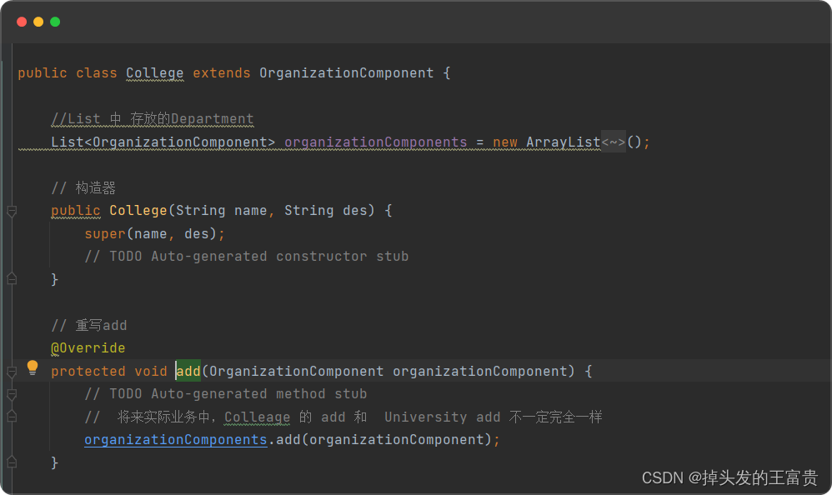The width and height of the screenshot is (832, 495).
Task: Click the purple organizationComponents field declaration
Action: pyautogui.click(x=376, y=142)
